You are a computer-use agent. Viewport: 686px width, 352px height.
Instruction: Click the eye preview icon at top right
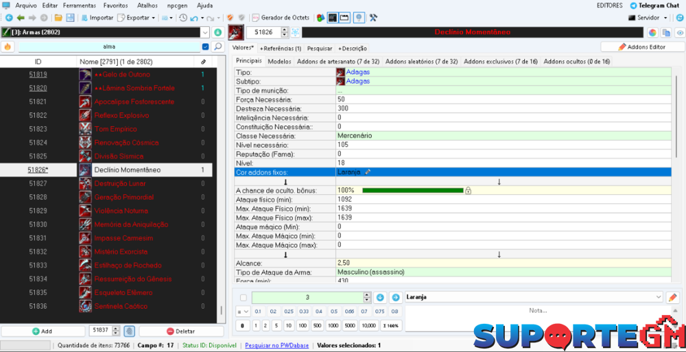(x=679, y=32)
